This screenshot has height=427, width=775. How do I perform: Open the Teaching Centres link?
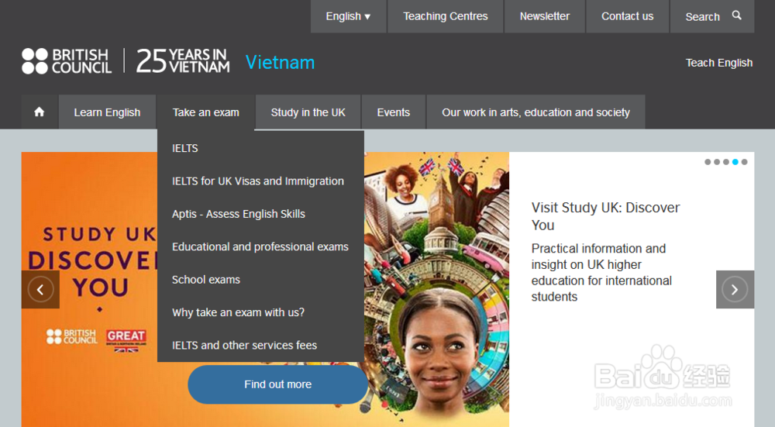coord(446,16)
